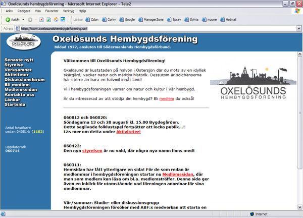Open the Google favorites link icon
This screenshot has width=303, height=218.
(121, 20)
